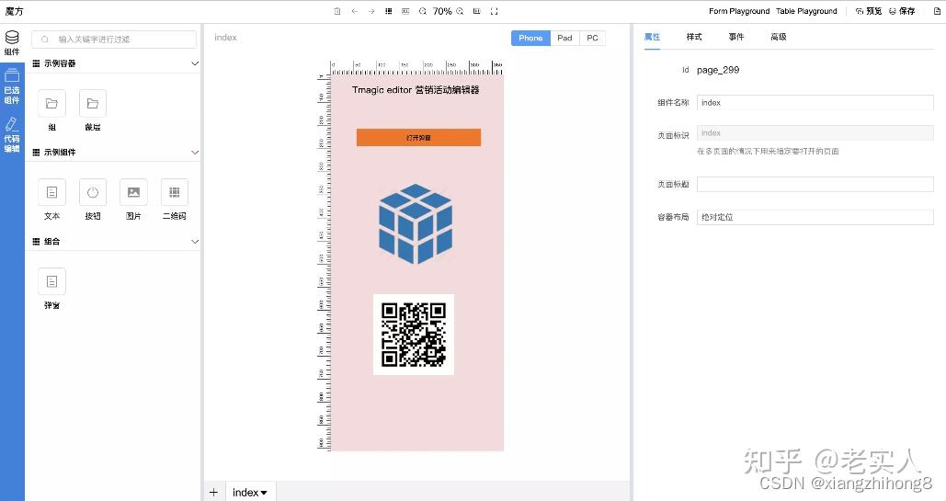Viewport: 946px width, 501px height.
Task: Open the 容器布局 layout dropdown
Action: tap(815, 217)
